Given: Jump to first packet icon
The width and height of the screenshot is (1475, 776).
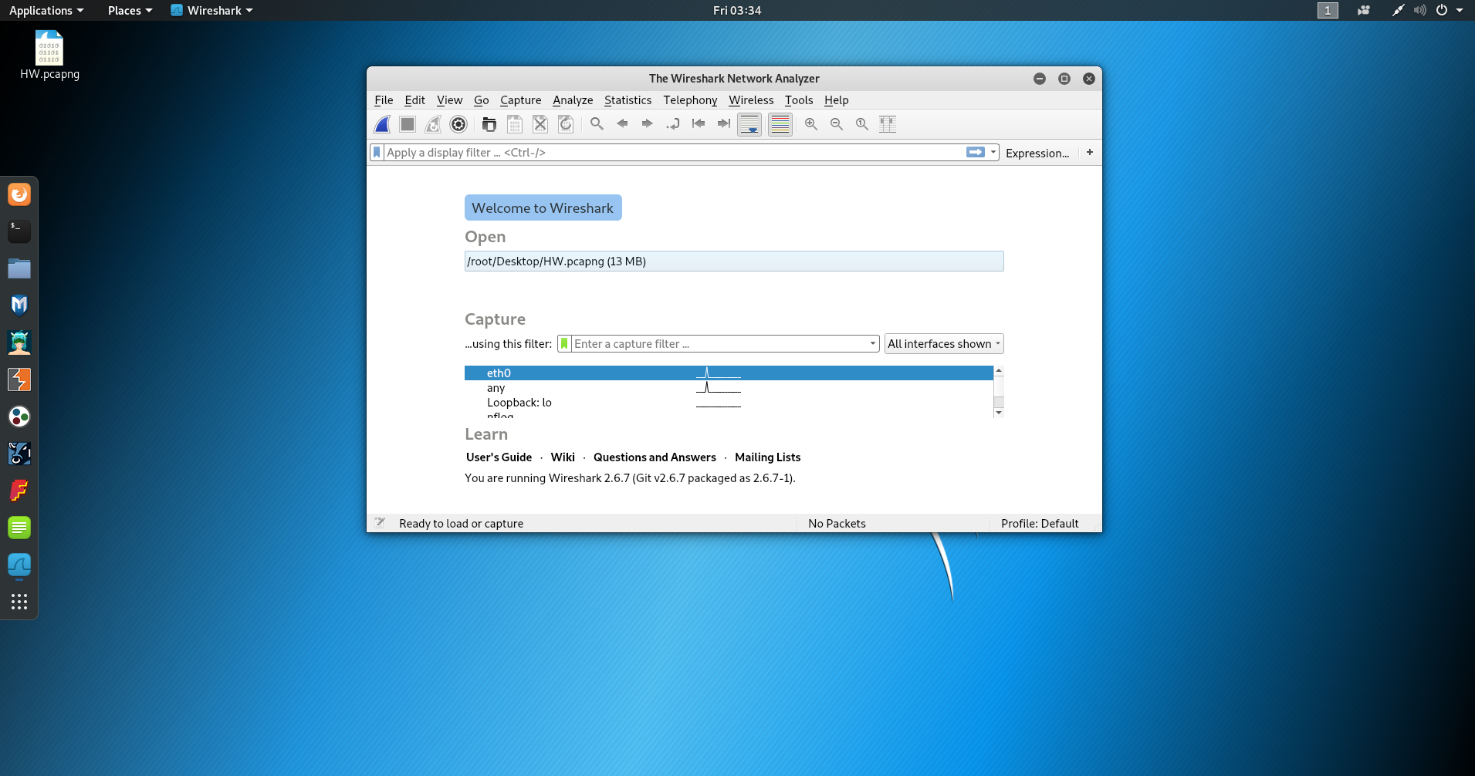Looking at the screenshot, I should (x=699, y=123).
